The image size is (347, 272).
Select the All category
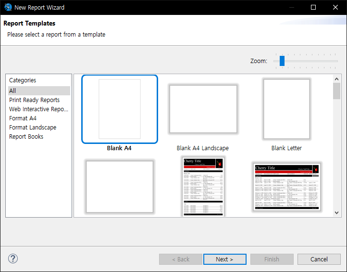(39, 91)
